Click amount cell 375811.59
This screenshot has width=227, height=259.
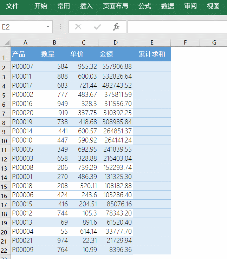pos(116,95)
